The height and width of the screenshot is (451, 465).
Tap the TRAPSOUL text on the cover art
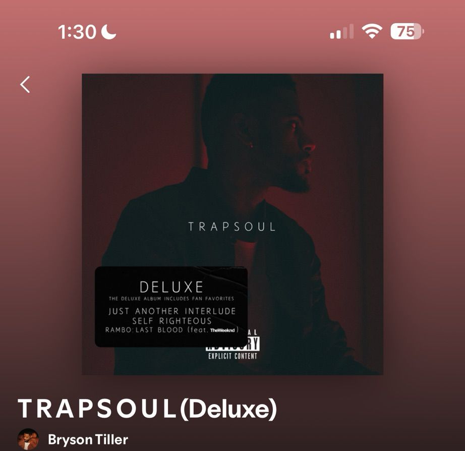coord(232,227)
